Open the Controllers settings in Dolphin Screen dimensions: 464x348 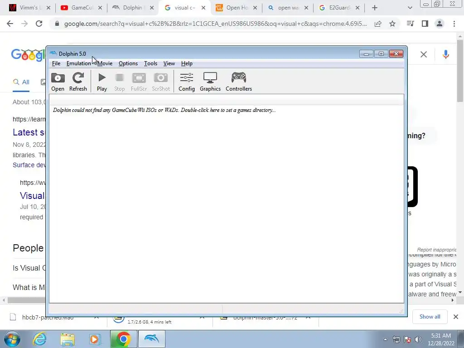point(239,82)
